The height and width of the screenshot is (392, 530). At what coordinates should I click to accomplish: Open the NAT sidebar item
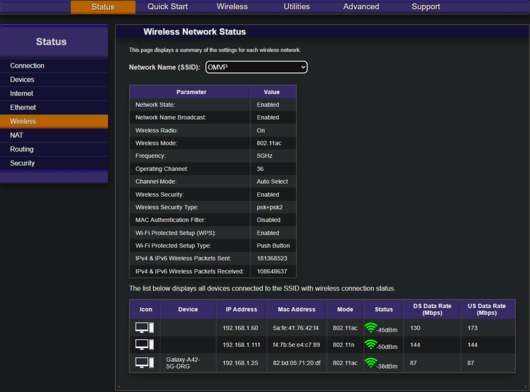(x=17, y=135)
